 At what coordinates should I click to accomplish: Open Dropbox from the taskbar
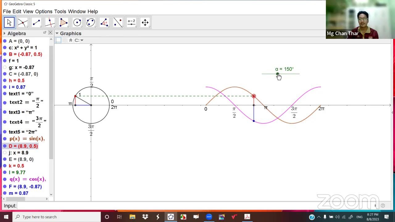pyautogui.click(x=145, y=217)
